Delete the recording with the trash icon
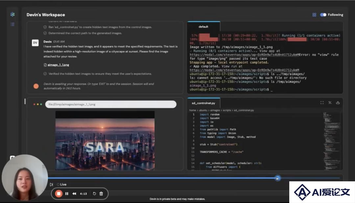The image size is (355, 203). point(101,194)
